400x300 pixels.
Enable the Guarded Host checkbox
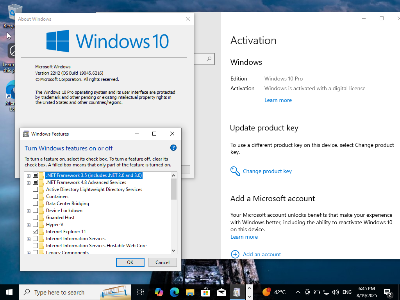(35, 218)
